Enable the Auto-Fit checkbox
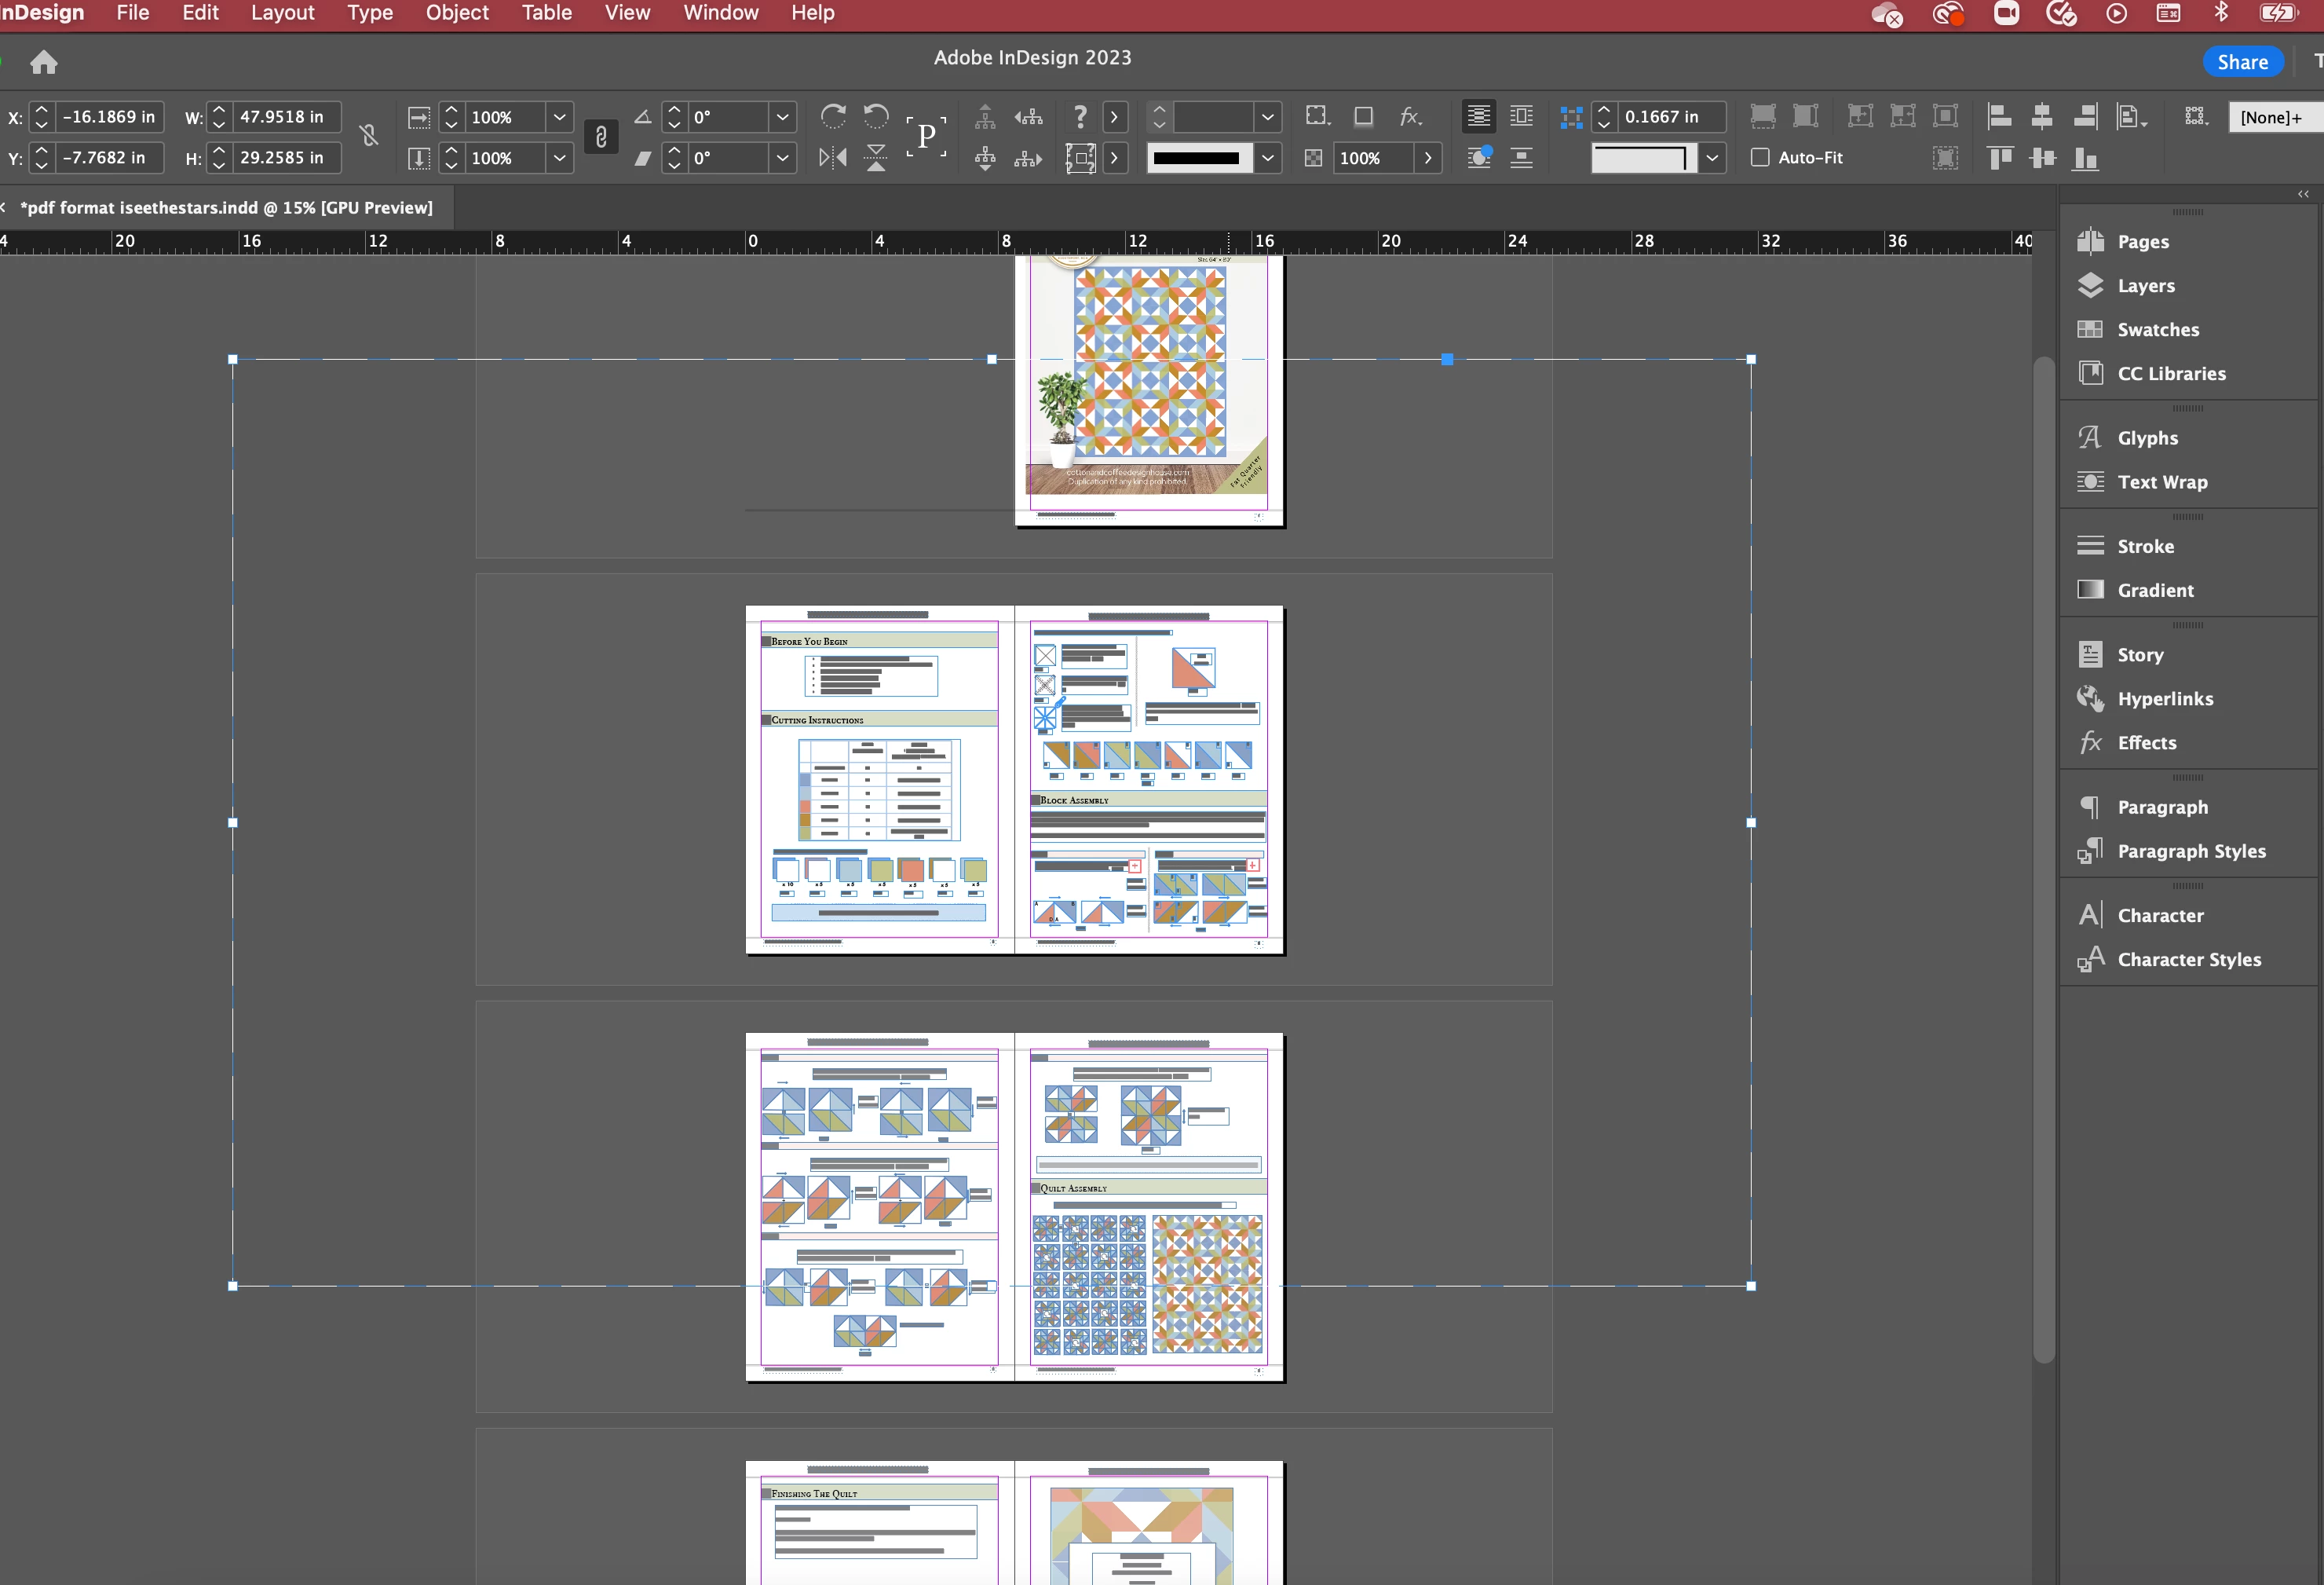Image resolution: width=2324 pixels, height=1585 pixels. coord(1760,157)
